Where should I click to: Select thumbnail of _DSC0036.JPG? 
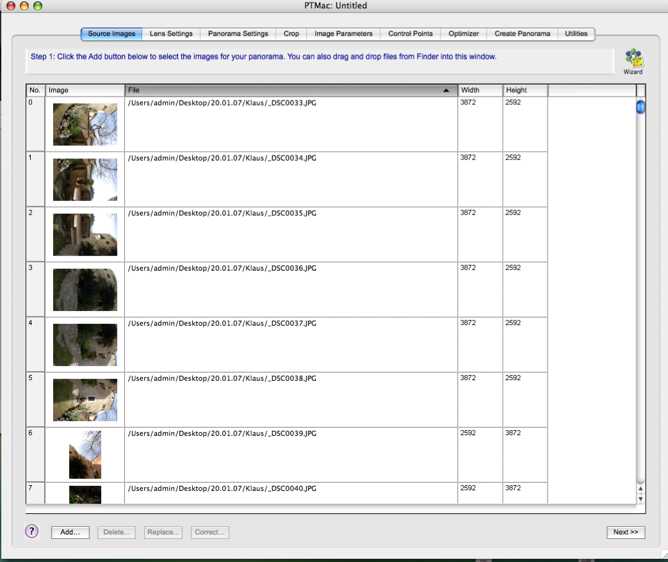pos(85,289)
